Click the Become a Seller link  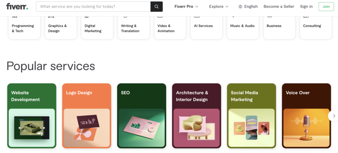279,7
